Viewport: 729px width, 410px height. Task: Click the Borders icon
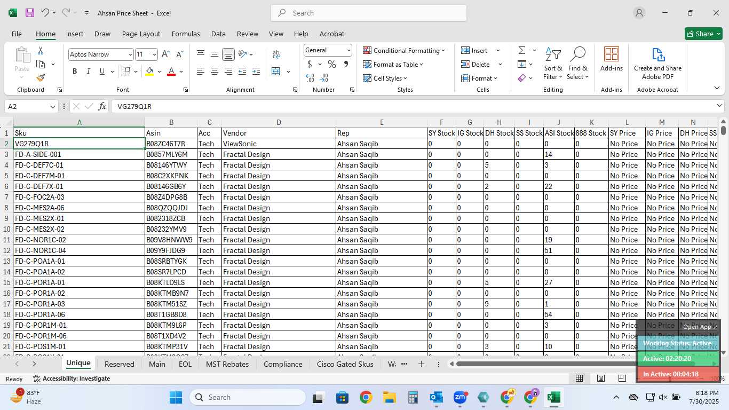tap(125, 72)
